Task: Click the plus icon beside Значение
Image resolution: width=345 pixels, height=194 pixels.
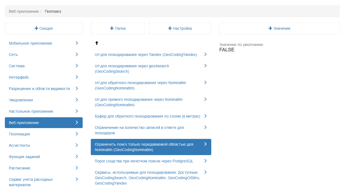Action: (x=270, y=28)
